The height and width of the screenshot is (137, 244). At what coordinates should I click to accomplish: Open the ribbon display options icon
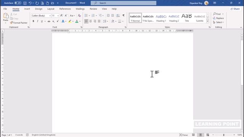click(x=215, y=3)
